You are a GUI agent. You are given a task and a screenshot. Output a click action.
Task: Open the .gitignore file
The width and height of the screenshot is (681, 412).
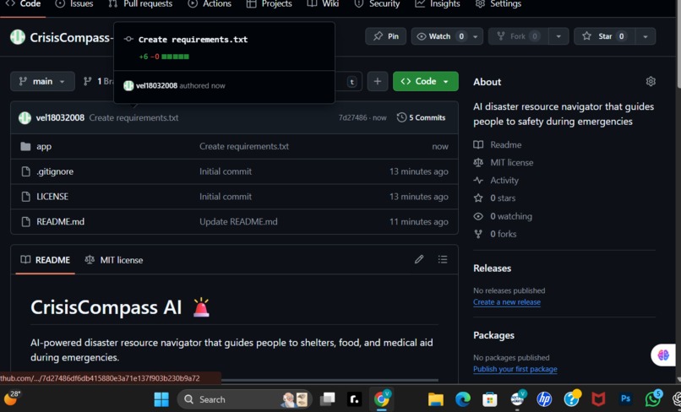click(55, 171)
